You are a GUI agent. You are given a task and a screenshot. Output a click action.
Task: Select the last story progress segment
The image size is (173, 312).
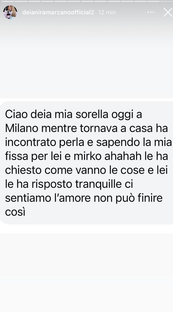coord(167,1)
